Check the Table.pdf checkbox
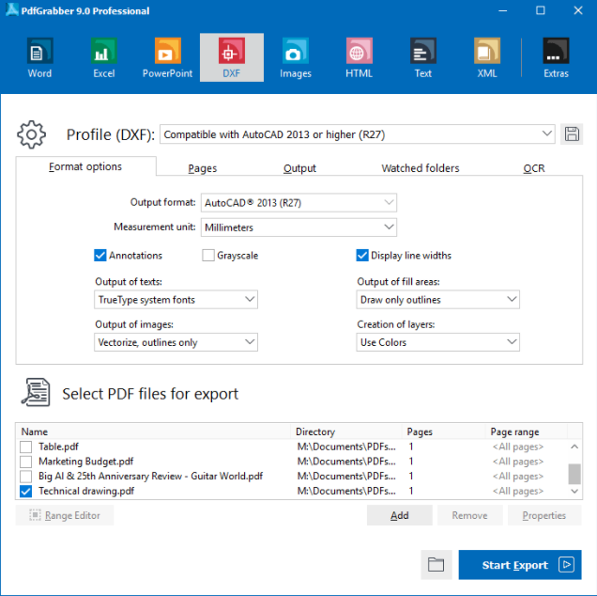 point(26,447)
